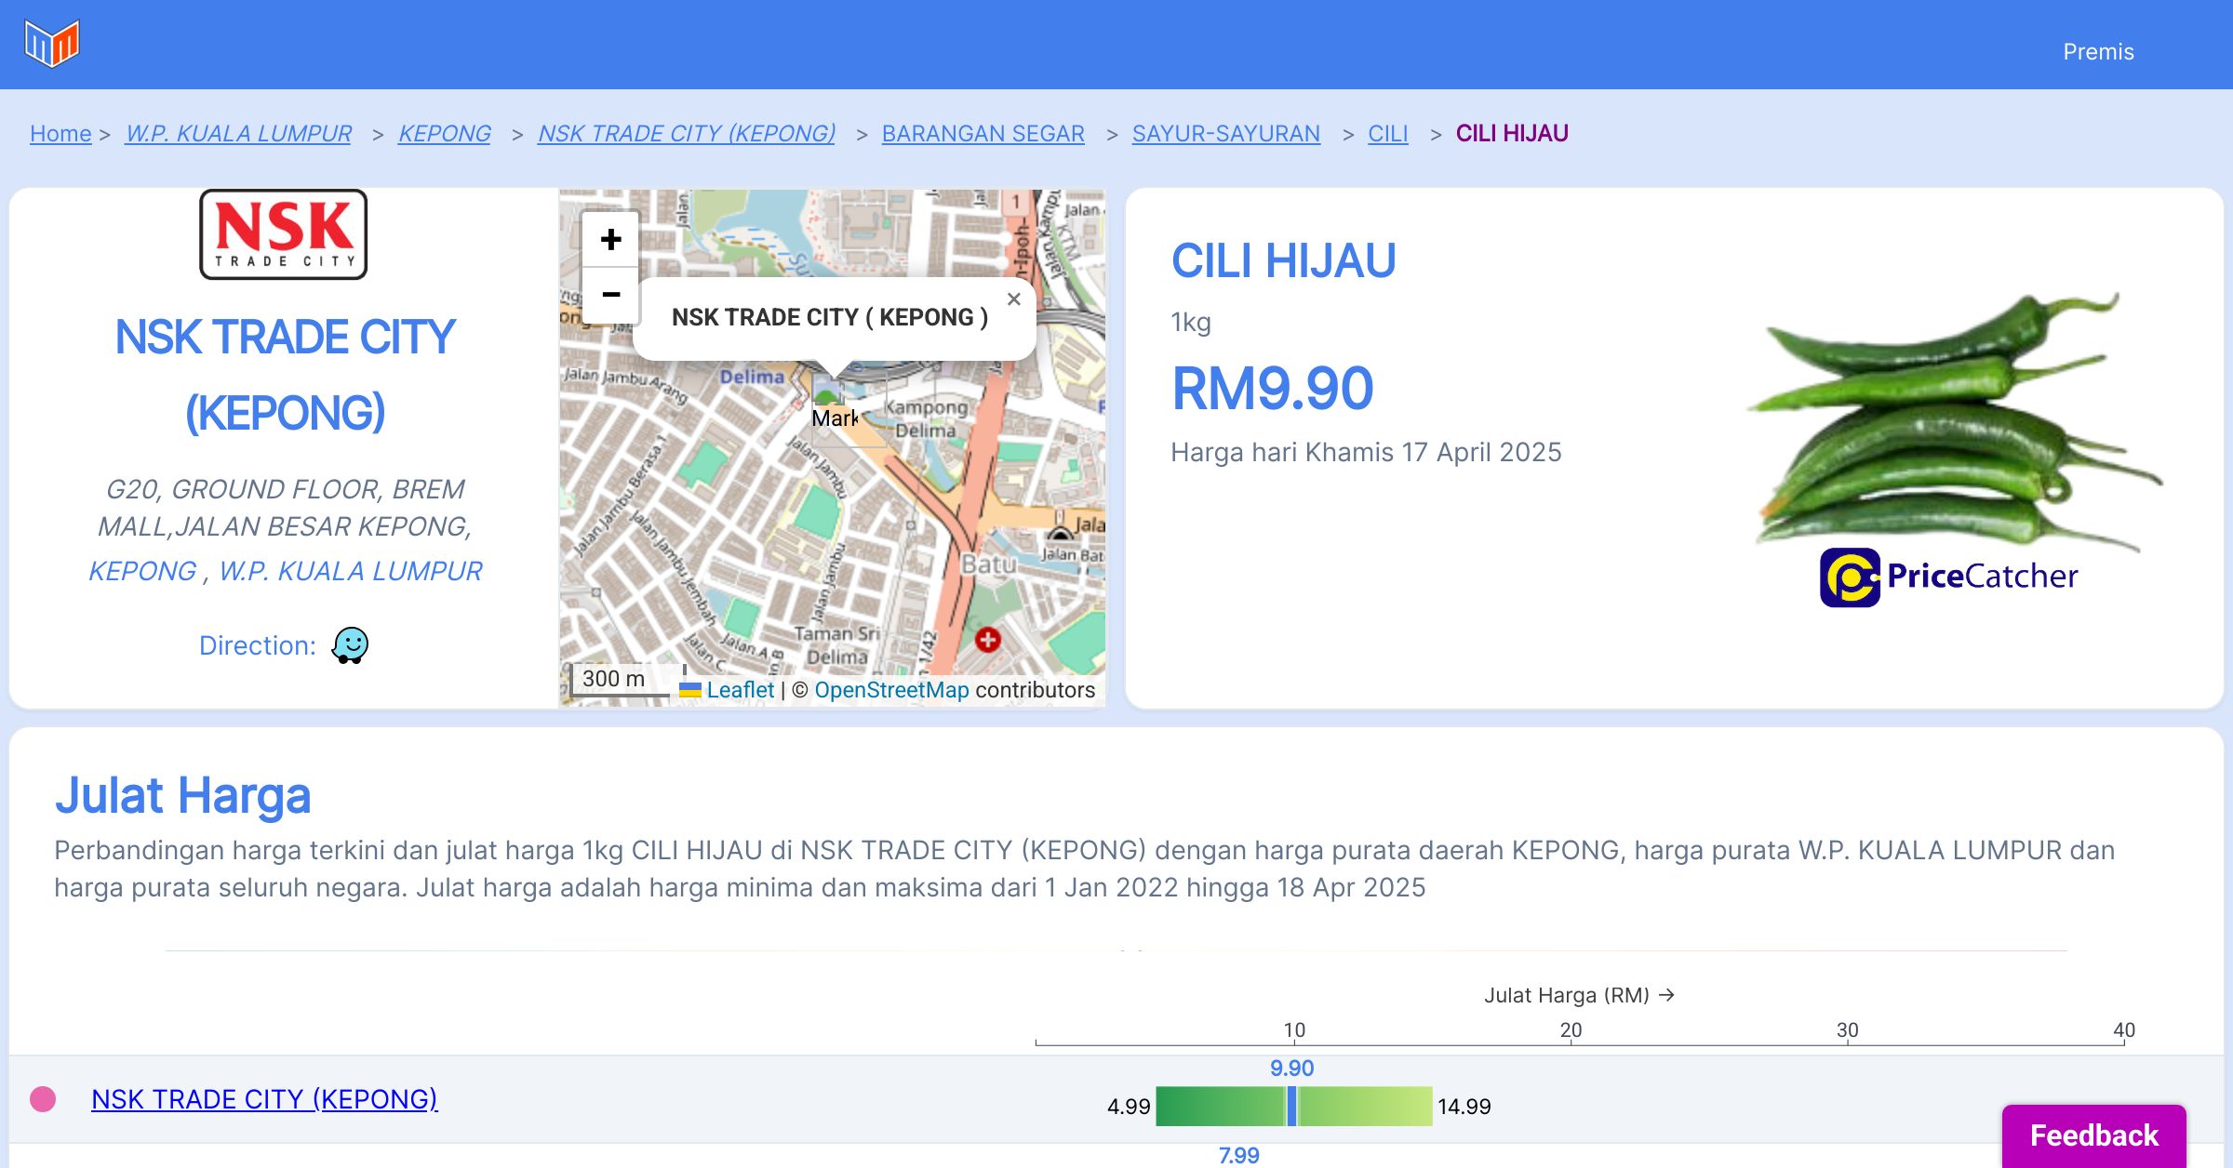Navigate to KEPONG breadcrumb
Screen dimensions: 2233x1168
point(444,134)
